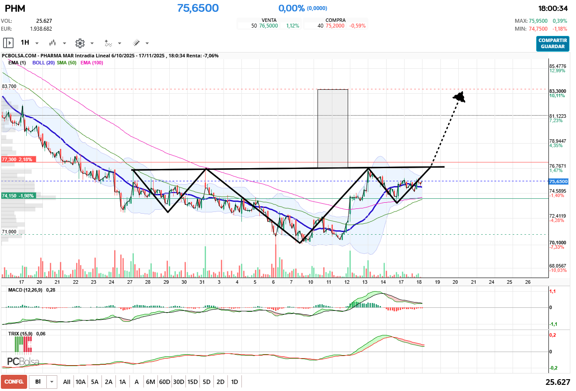Open dropdown arrow beside settings gear

point(92,43)
